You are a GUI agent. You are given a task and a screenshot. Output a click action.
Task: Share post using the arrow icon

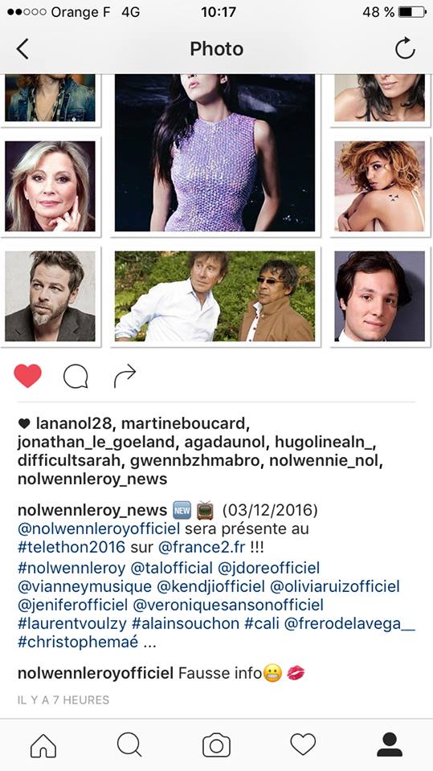125,376
